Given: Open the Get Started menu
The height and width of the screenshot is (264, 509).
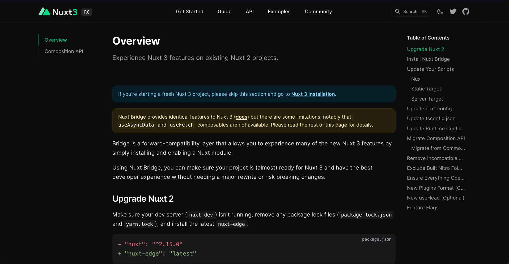Looking at the screenshot, I should (190, 11).
